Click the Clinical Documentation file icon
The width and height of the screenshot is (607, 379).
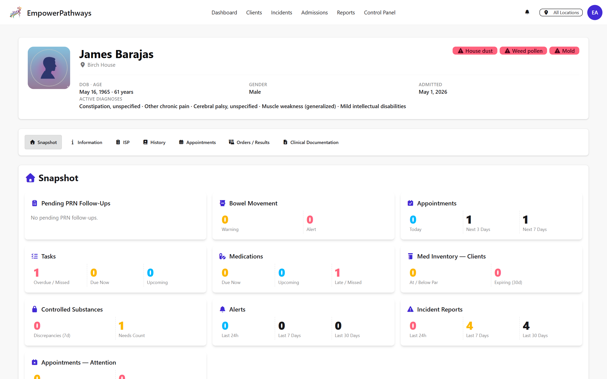[x=285, y=142]
